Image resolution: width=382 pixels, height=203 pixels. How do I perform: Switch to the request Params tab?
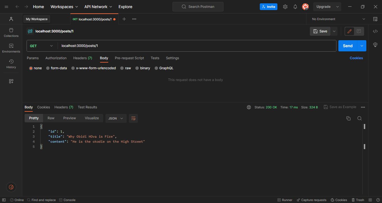pyautogui.click(x=33, y=58)
